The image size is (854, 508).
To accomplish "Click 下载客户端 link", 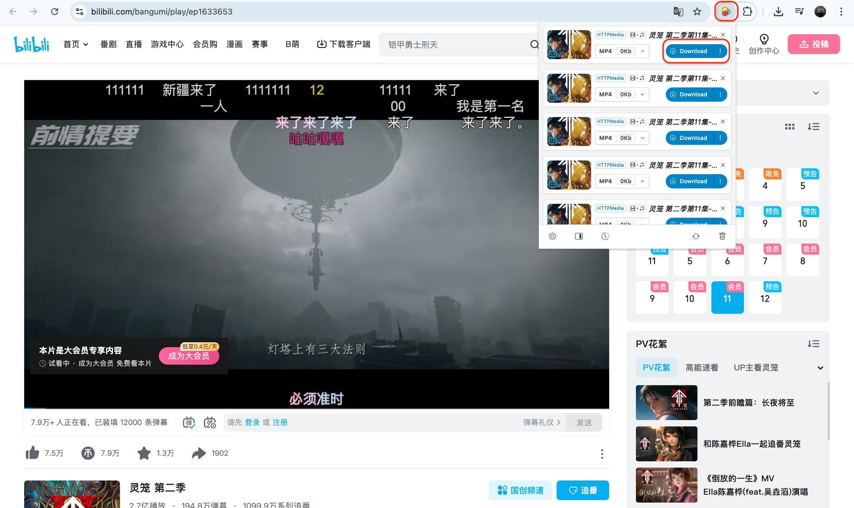I will click(344, 44).
